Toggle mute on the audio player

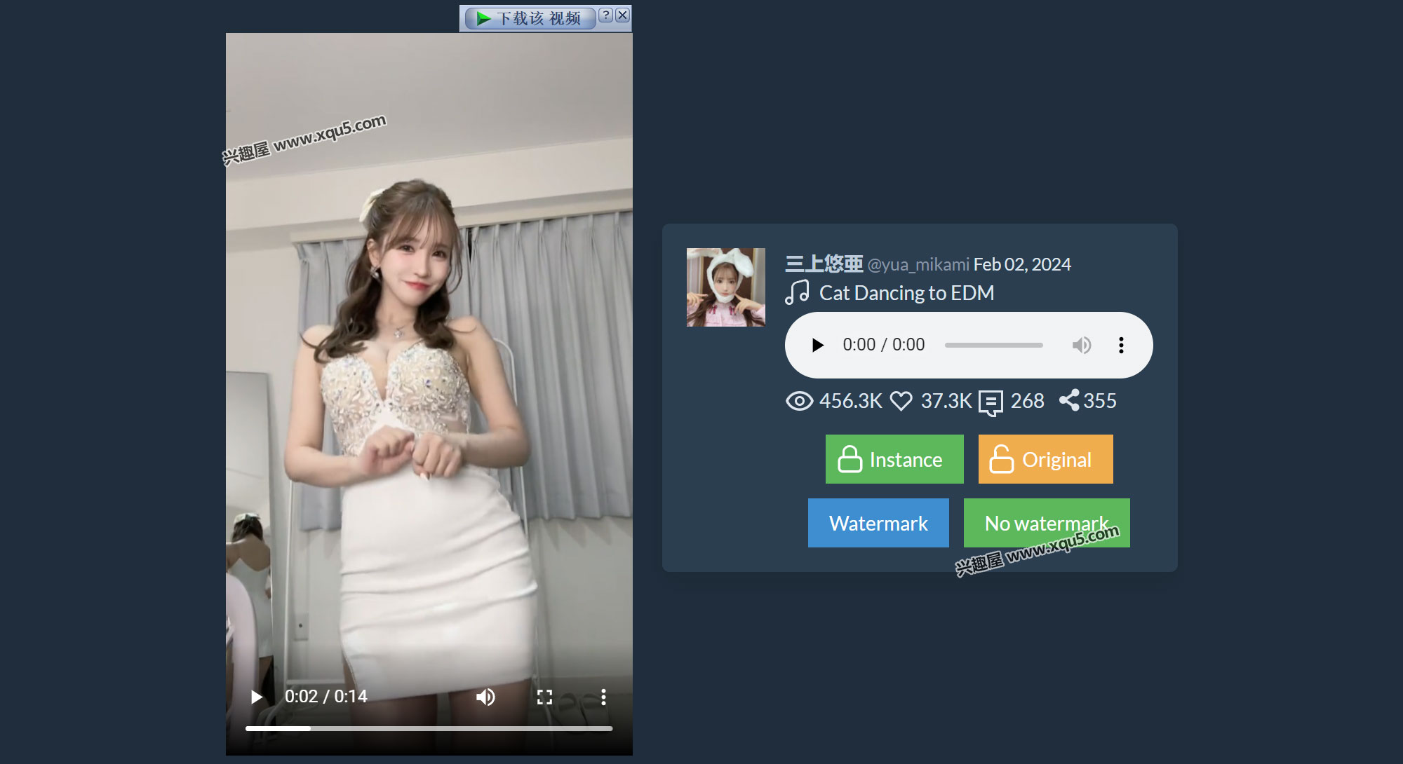(x=1081, y=345)
